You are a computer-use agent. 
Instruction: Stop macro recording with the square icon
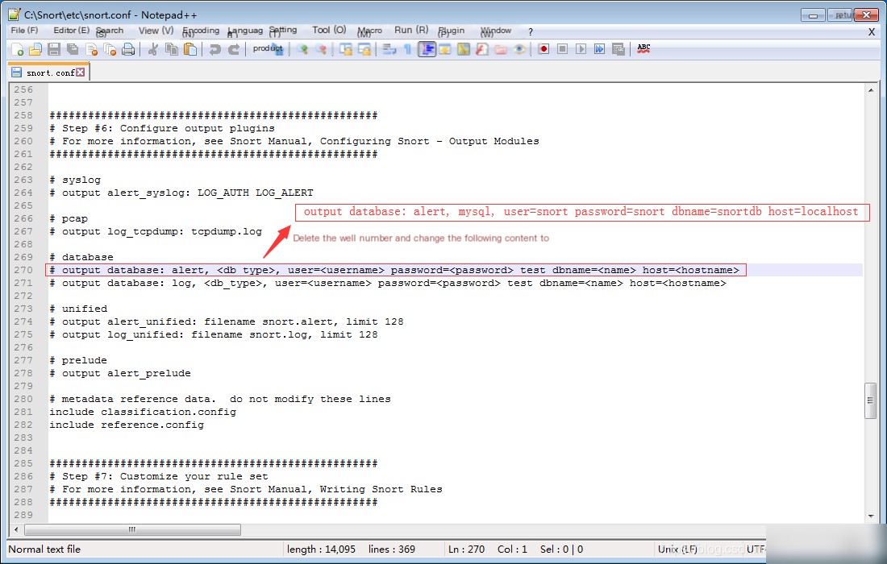point(562,49)
